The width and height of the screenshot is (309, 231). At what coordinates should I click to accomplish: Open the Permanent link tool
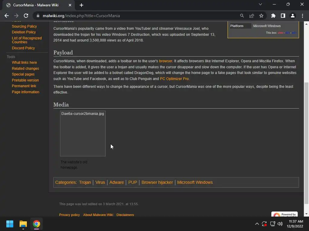[x=24, y=86]
